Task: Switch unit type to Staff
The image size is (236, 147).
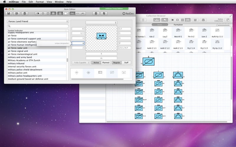Action: coord(126,63)
